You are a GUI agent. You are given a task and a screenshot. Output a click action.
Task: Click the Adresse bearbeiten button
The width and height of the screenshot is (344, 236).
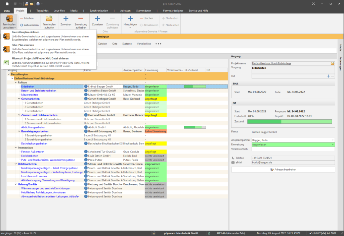tap(283, 170)
